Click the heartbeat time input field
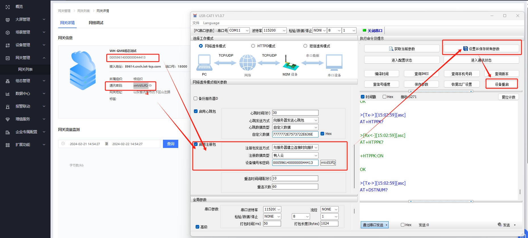Screen dimensions: 528x238 click(295, 113)
